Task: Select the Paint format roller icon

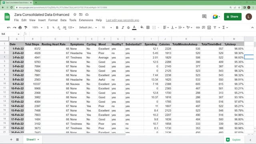Action: [x=26, y=28]
